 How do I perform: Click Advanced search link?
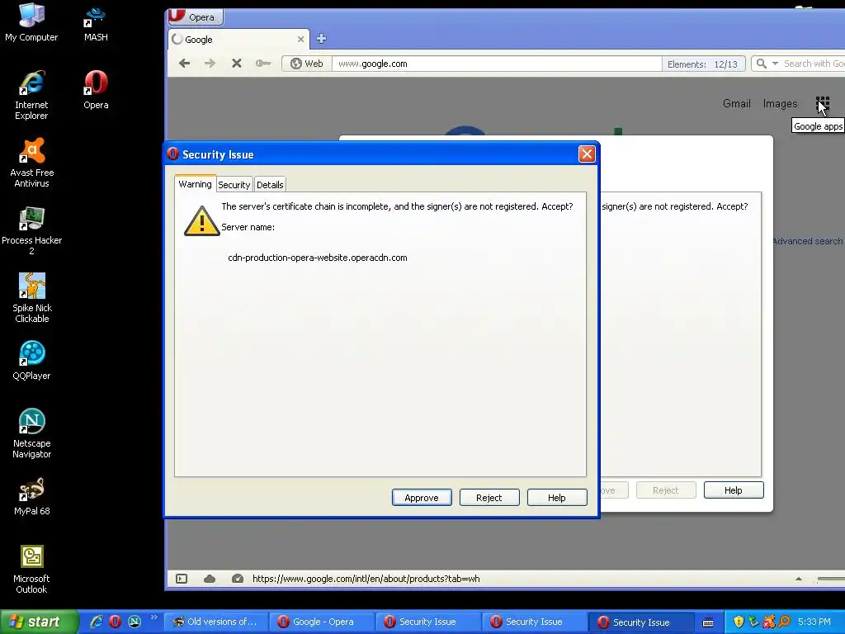click(x=807, y=241)
